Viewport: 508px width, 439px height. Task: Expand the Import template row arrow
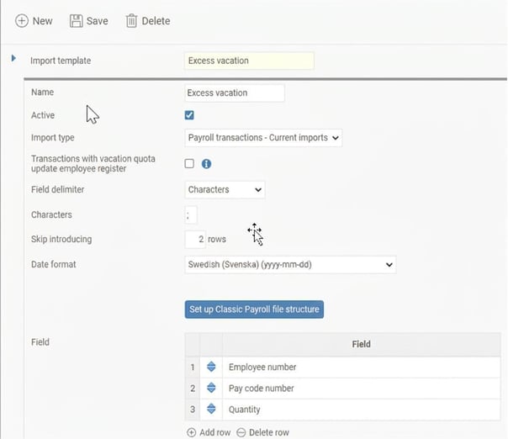(x=13, y=58)
